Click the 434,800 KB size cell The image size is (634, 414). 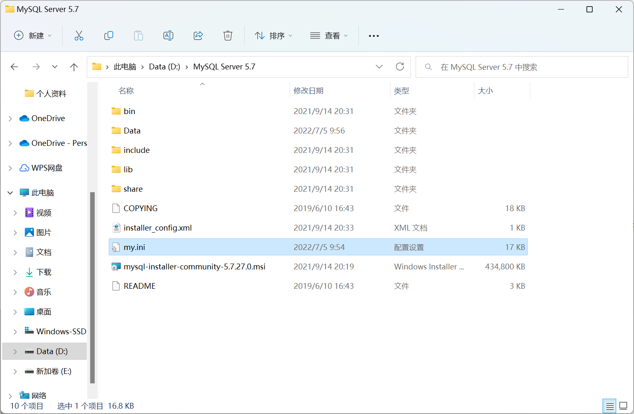[x=505, y=266]
